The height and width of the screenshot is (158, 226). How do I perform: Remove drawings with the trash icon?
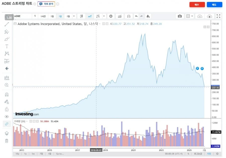pos(7,141)
